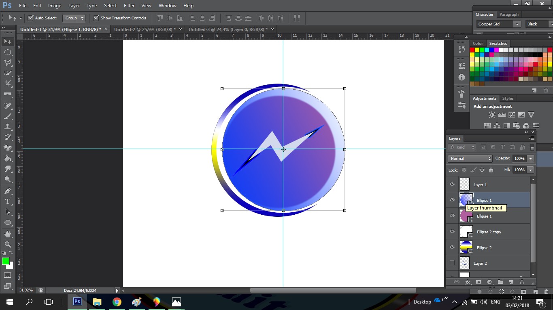Select the Polygonal Lasso tool
This screenshot has height=310, width=553.
coord(8,63)
